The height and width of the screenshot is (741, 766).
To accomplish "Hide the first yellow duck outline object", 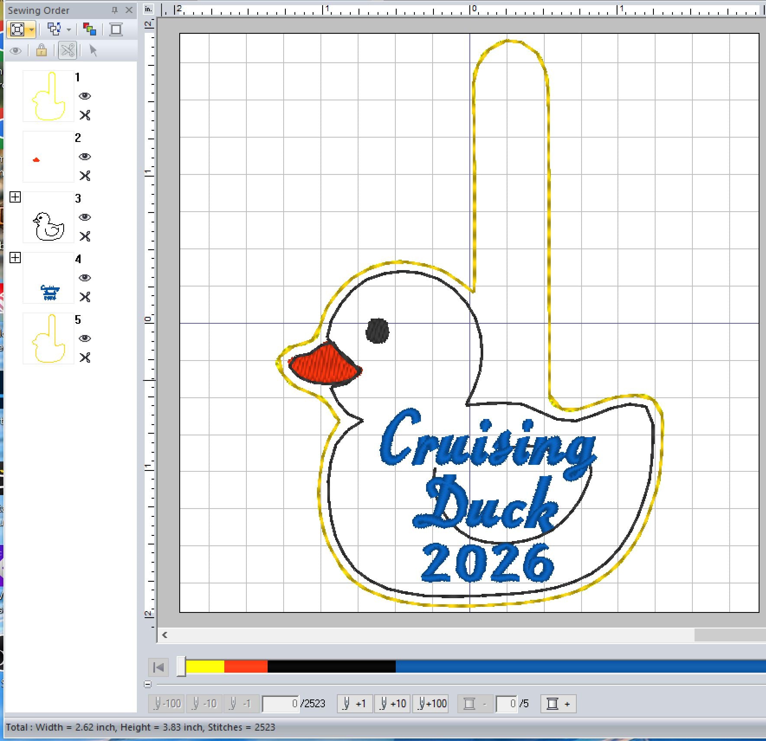I will coord(85,97).
